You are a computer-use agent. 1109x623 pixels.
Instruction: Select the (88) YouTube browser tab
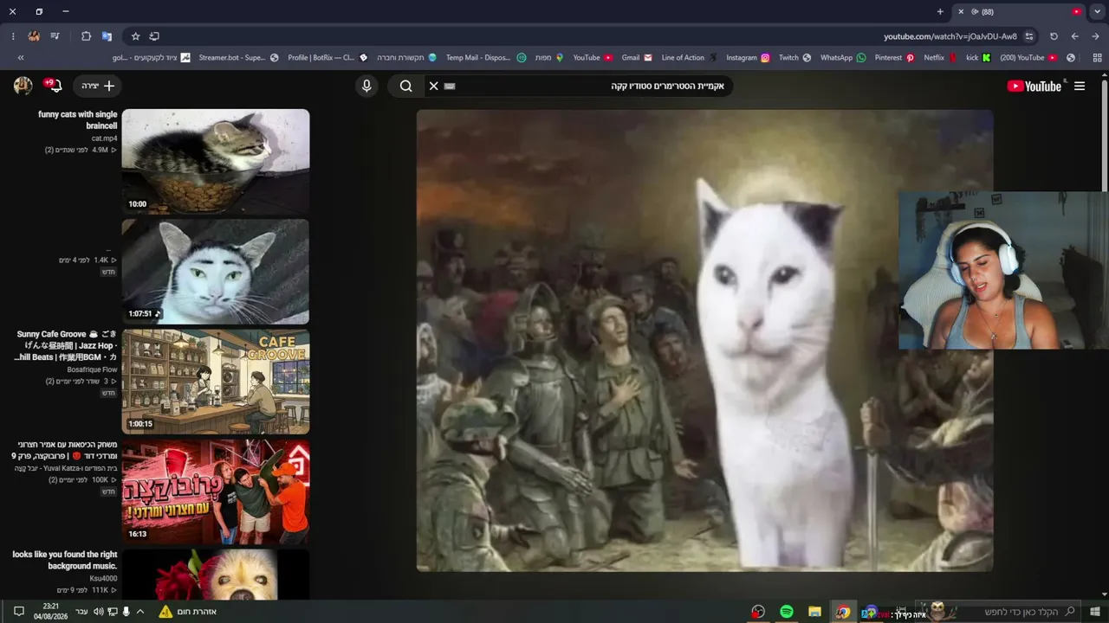pyautogui.click(x=1019, y=11)
